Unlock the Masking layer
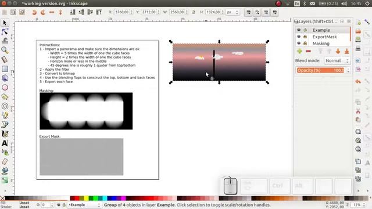Screen dimensions: 372x209 [x=305, y=43]
